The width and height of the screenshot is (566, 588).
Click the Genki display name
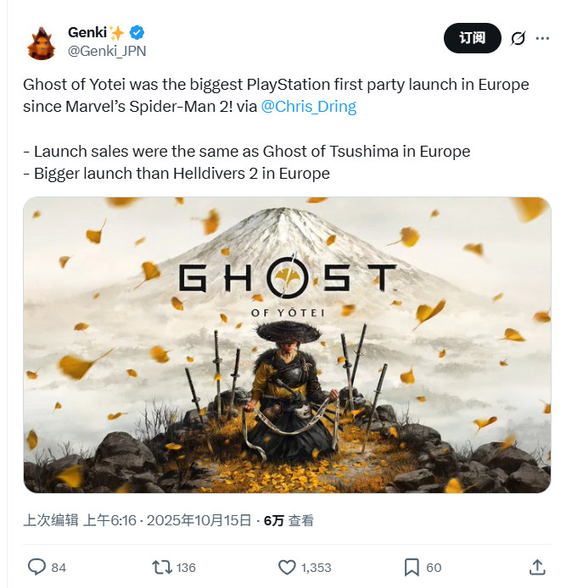(x=88, y=32)
